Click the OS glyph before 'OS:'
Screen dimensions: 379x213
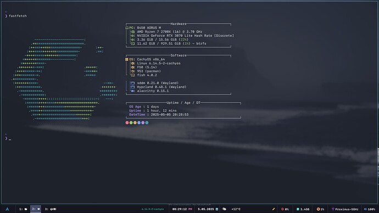tap(127, 59)
